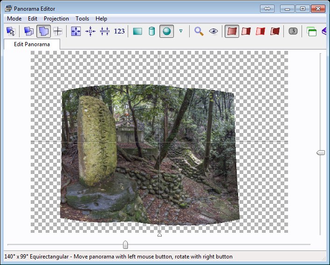Image resolution: width=330 pixels, height=265 pixels.
Task: Switch to cylindrical projection
Action: (x=151, y=31)
